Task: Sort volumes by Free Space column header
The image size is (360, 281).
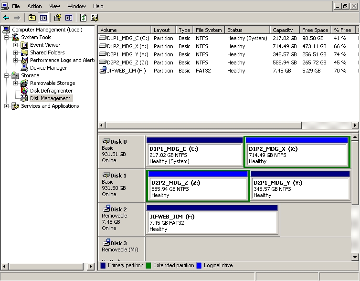Action: pos(315,30)
